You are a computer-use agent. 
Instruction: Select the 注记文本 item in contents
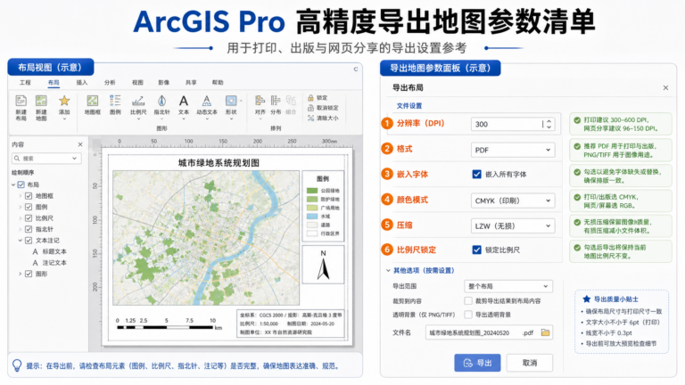point(54,263)
